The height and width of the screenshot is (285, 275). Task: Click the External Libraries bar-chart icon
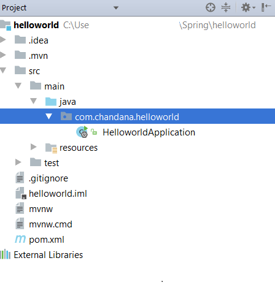click(6, 254)
